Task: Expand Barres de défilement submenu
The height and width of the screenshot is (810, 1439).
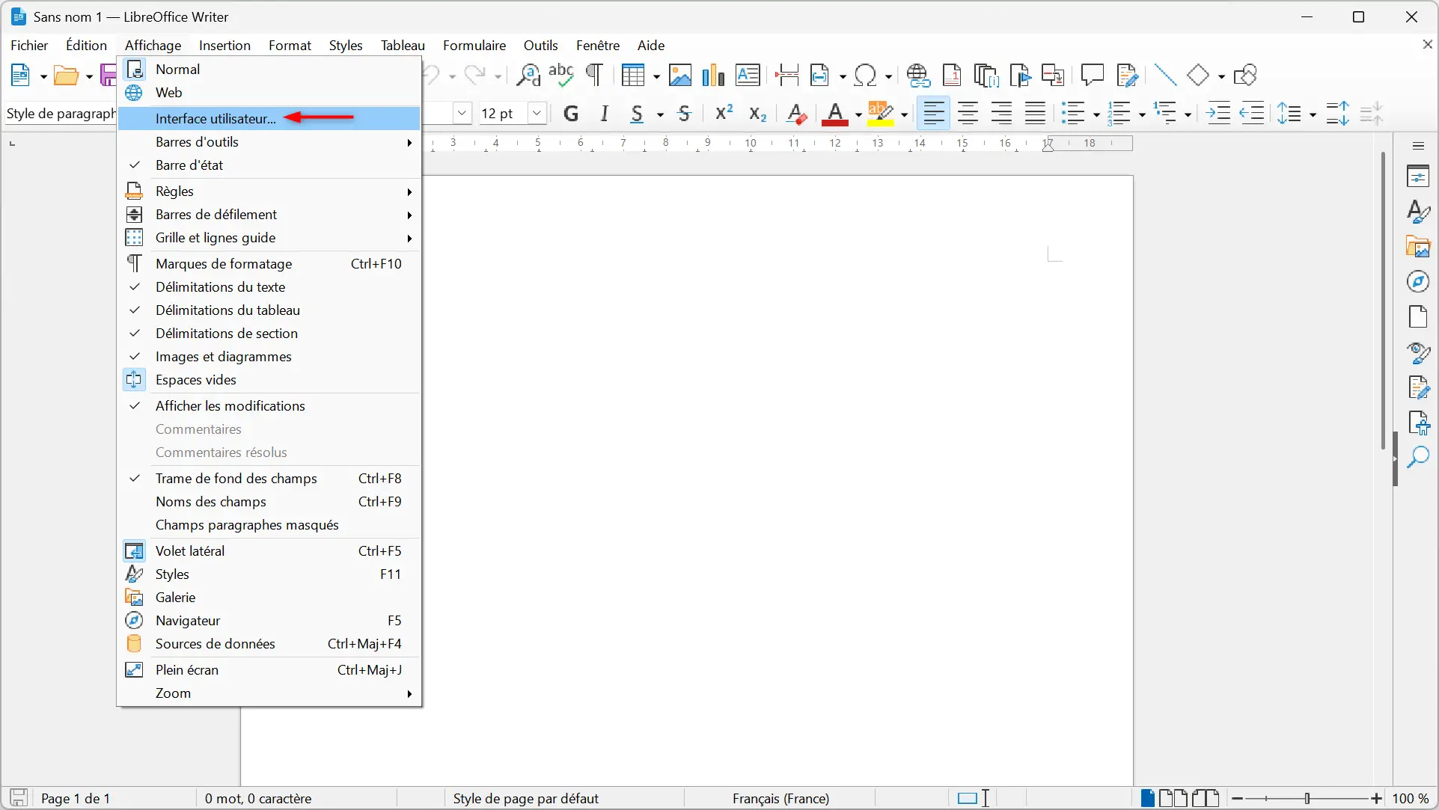Action: [269, 215]
